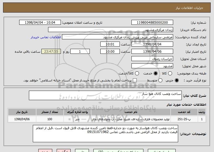This screenshot has width=214, height=152.
Task: Click the remaining days field showing 1
Action: pyautogui.click(x=80, y=52)
